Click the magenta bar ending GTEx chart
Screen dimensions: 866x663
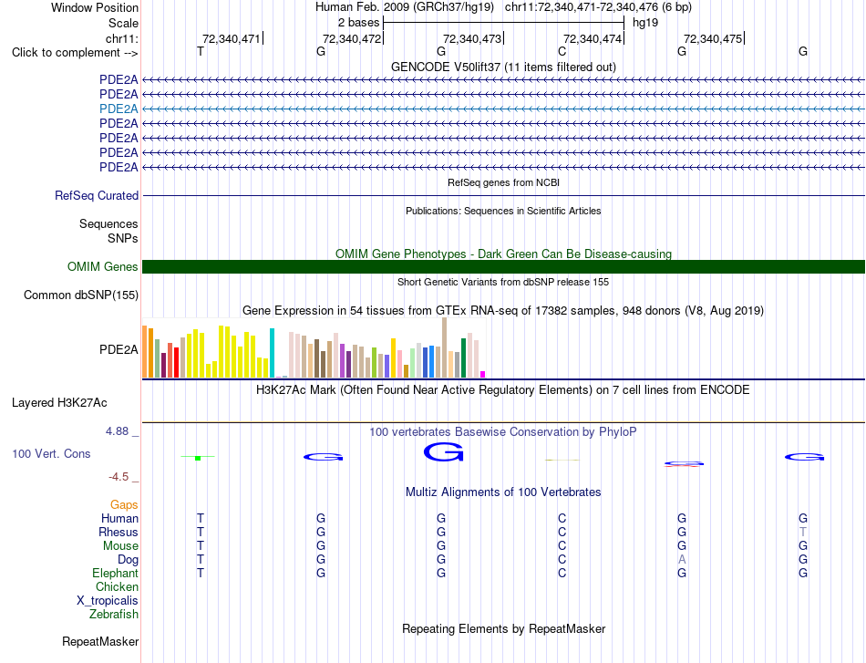tap(483, 375)
